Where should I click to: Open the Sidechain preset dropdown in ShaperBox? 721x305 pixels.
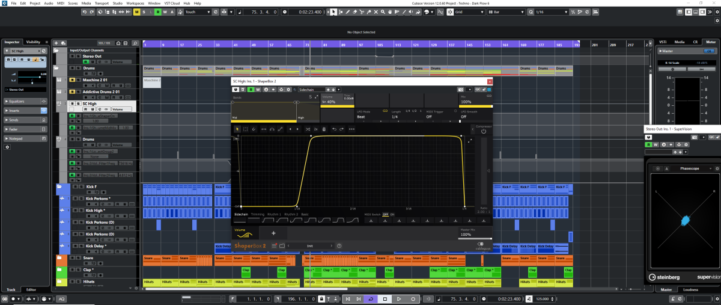[x=338, y=90]
